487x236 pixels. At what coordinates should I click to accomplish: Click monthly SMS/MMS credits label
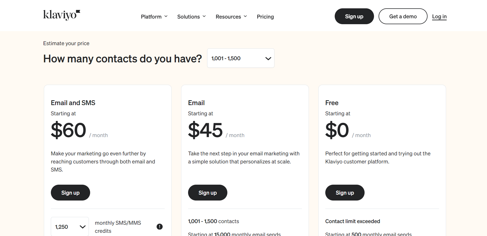pyautogui.click(x=118, y=227)
